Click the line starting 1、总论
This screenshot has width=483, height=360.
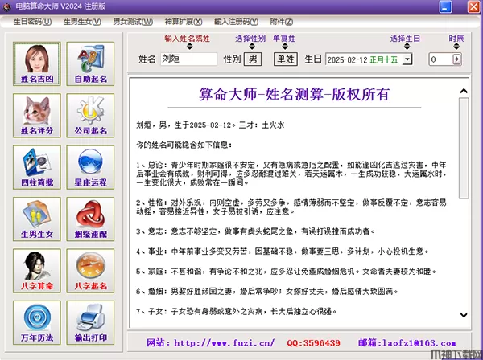coord(291,174)
